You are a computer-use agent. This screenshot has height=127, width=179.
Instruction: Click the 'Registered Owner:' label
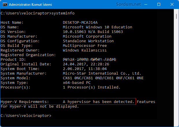coord(20,50)
